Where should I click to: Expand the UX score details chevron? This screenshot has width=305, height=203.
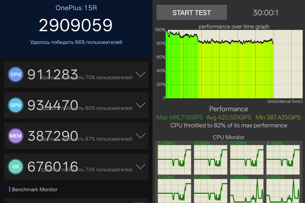click(140, 166)
